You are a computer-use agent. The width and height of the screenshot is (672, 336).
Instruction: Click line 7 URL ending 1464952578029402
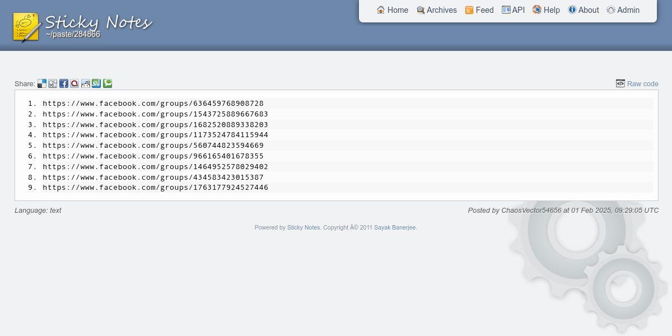[x=155, y=167]
